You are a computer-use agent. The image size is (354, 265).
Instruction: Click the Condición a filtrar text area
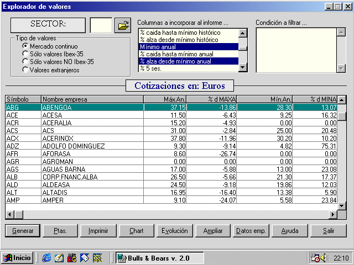point(296,50)
